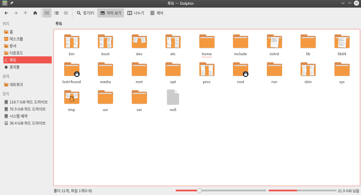Select the null file icon
This screenshot has width=361, height=195.
(173, 97)
